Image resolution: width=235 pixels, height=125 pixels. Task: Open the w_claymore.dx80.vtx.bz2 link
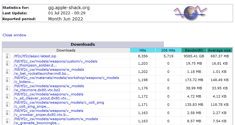click(49, 88)
